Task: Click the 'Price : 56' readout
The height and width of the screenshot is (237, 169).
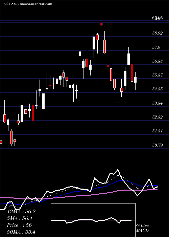Action: (x=20, y=225)
